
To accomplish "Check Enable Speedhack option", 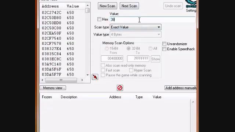I will (x=164, y=49).
